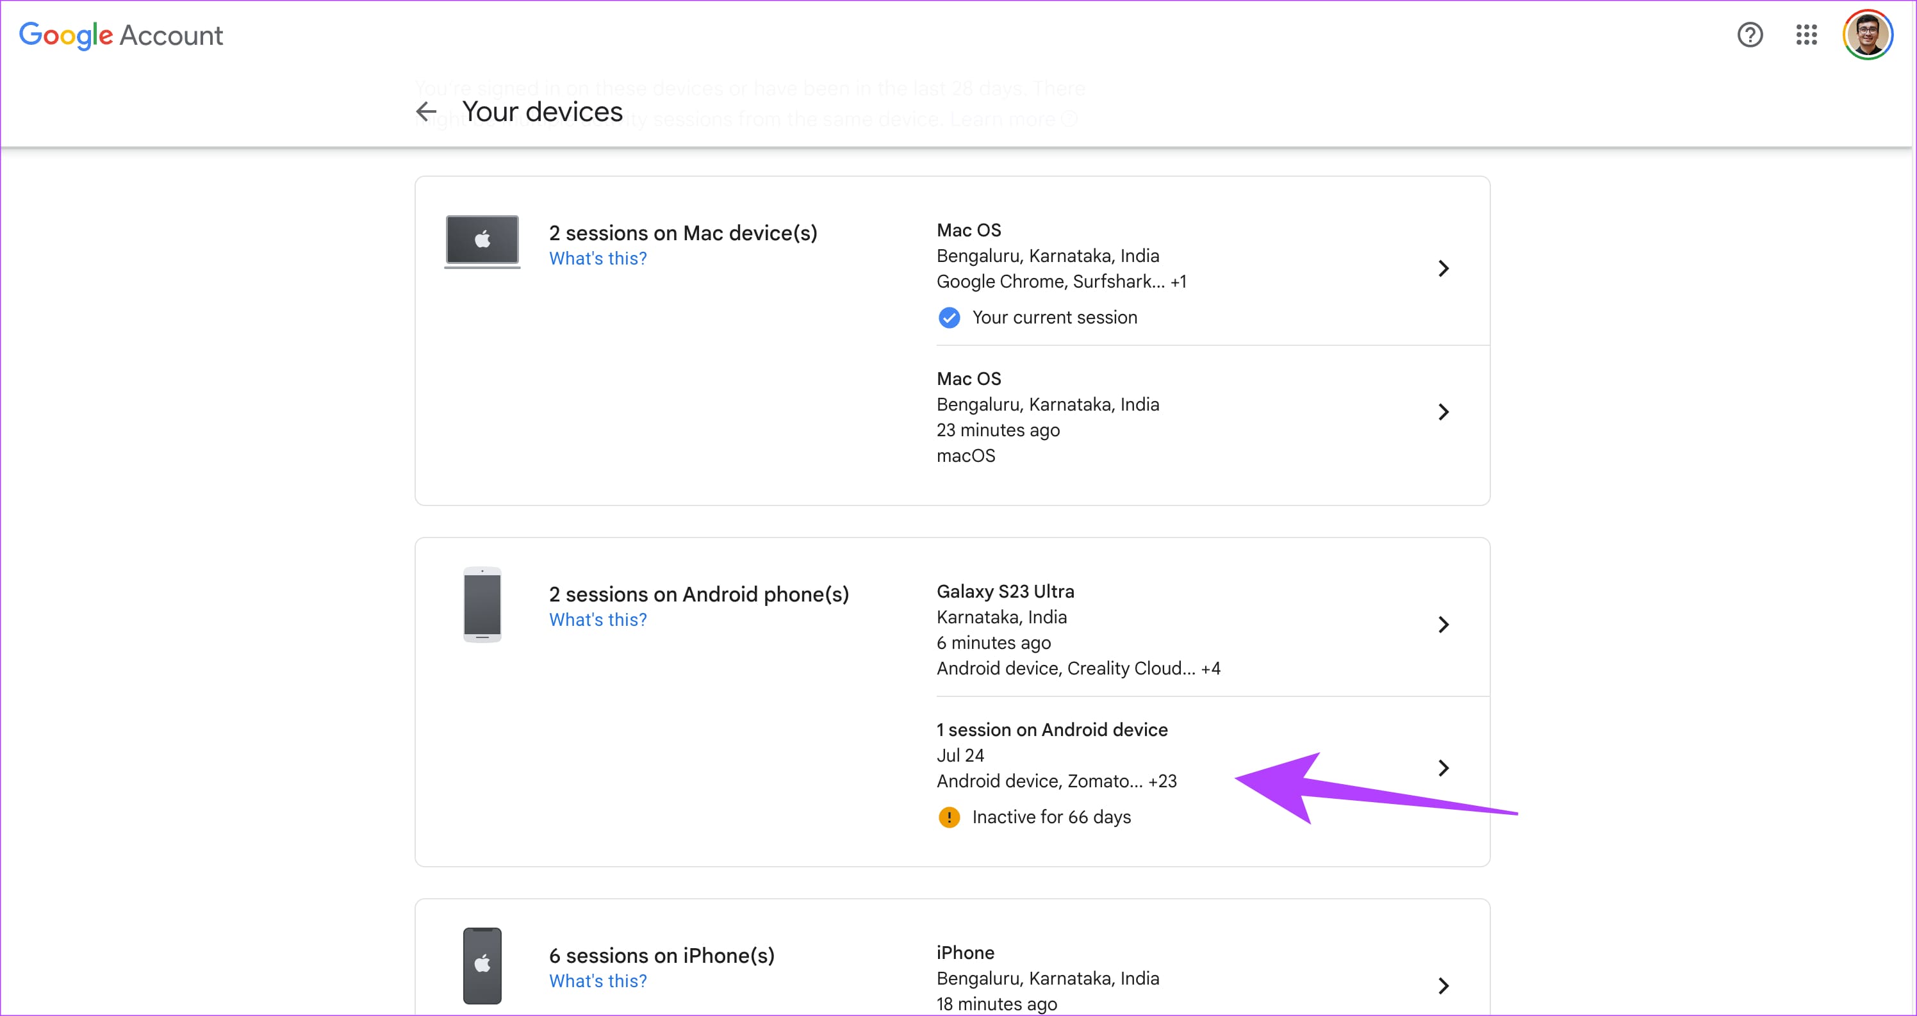The height and width of the screenshot is (1016, 1917).
Task: Select the 'Galaxy S23 Ultra' device name
Action: click(x=1005, y=592)
